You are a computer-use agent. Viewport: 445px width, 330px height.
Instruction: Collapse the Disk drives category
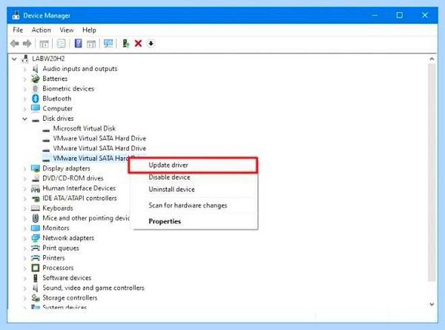pyautogui.click(x=25, y=119)
